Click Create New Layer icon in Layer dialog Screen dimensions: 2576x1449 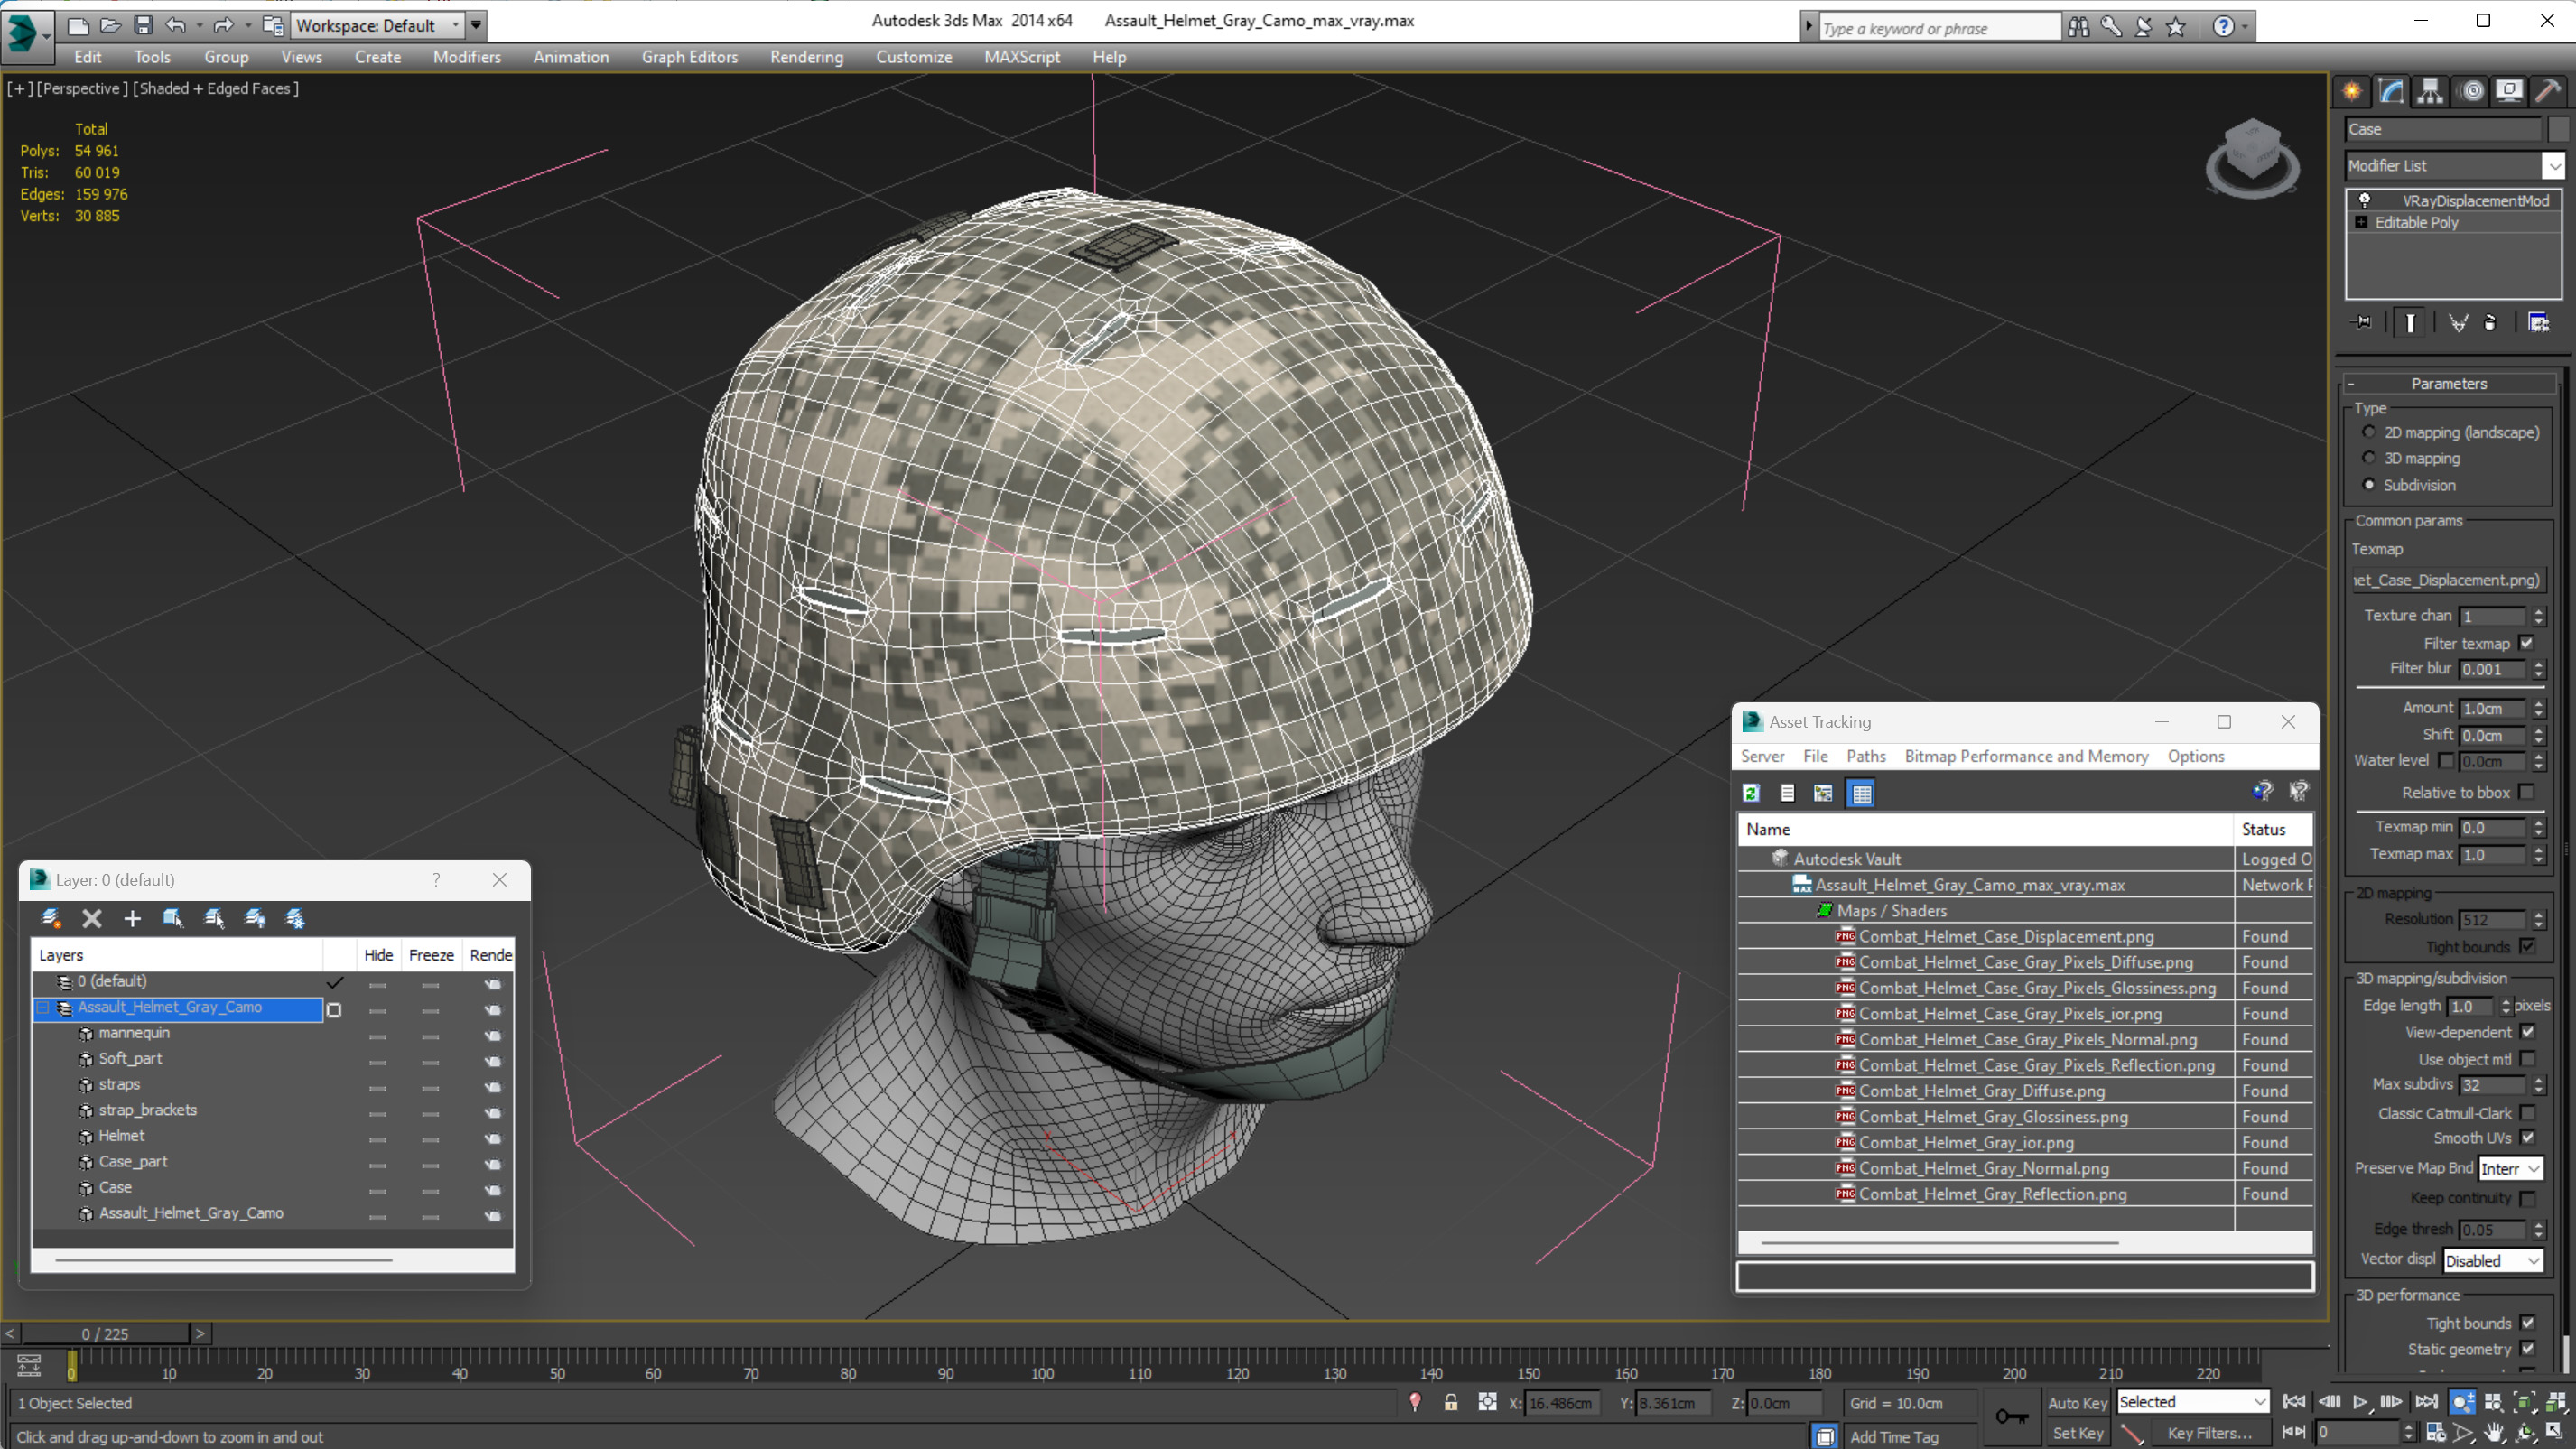(50, 918)
